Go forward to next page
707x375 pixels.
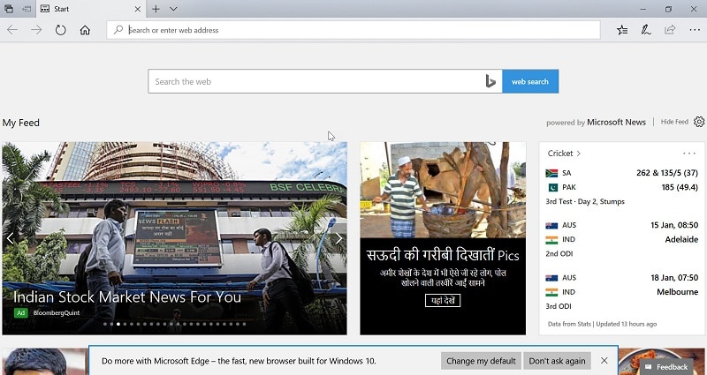click(x=36, y=30)
